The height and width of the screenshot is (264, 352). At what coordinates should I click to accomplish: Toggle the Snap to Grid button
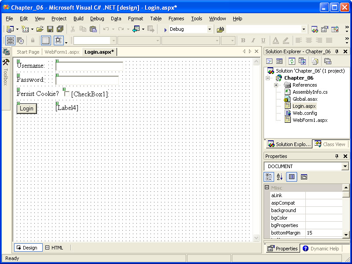(x=59, y=40)
